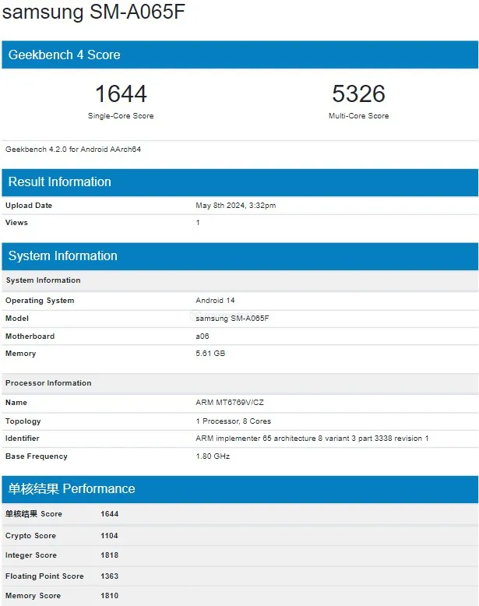
Task: Select the Crypto Score value 1104
Action: 109,536
